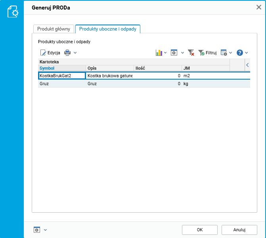Image resolution: width=266 pixels, height=238 pixels.
Task: Click the toolbar window settings gear icon
Action: 174,53
